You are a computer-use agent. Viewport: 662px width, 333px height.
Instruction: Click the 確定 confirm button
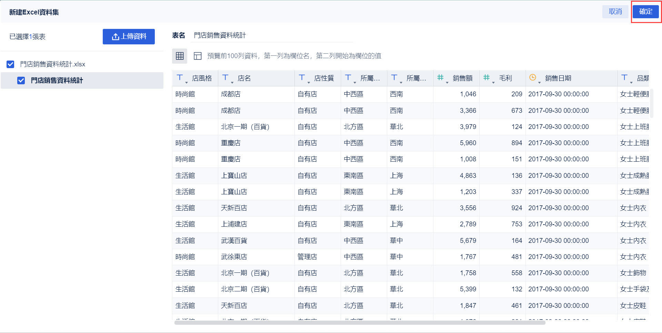point(645,11)
